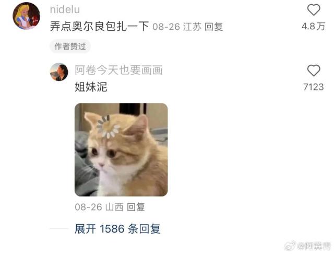Select the comment text 弄点奥尔良包扎一下
The height and width of the screenshot is (254, 334).
99,27
